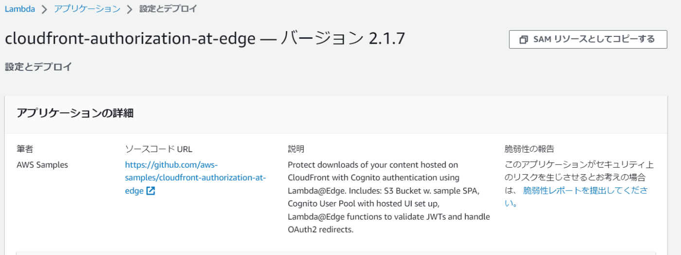Click 設定とデプロイ subtitle below the title
The width and height of the screenshot is (681, 255).
pyautogui.click(x=38, y=67)
